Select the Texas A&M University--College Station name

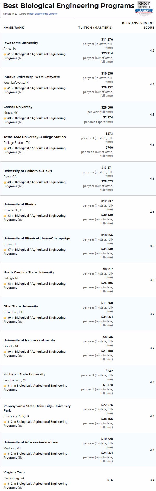[x=35, y=137]
